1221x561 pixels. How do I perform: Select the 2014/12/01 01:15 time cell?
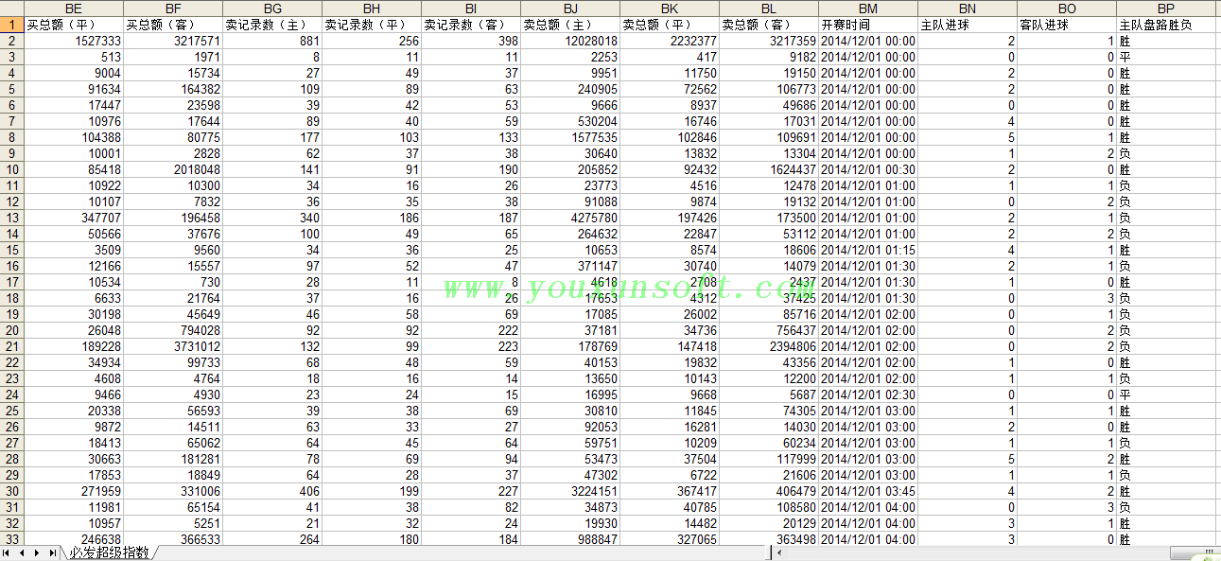coord(868,250)
